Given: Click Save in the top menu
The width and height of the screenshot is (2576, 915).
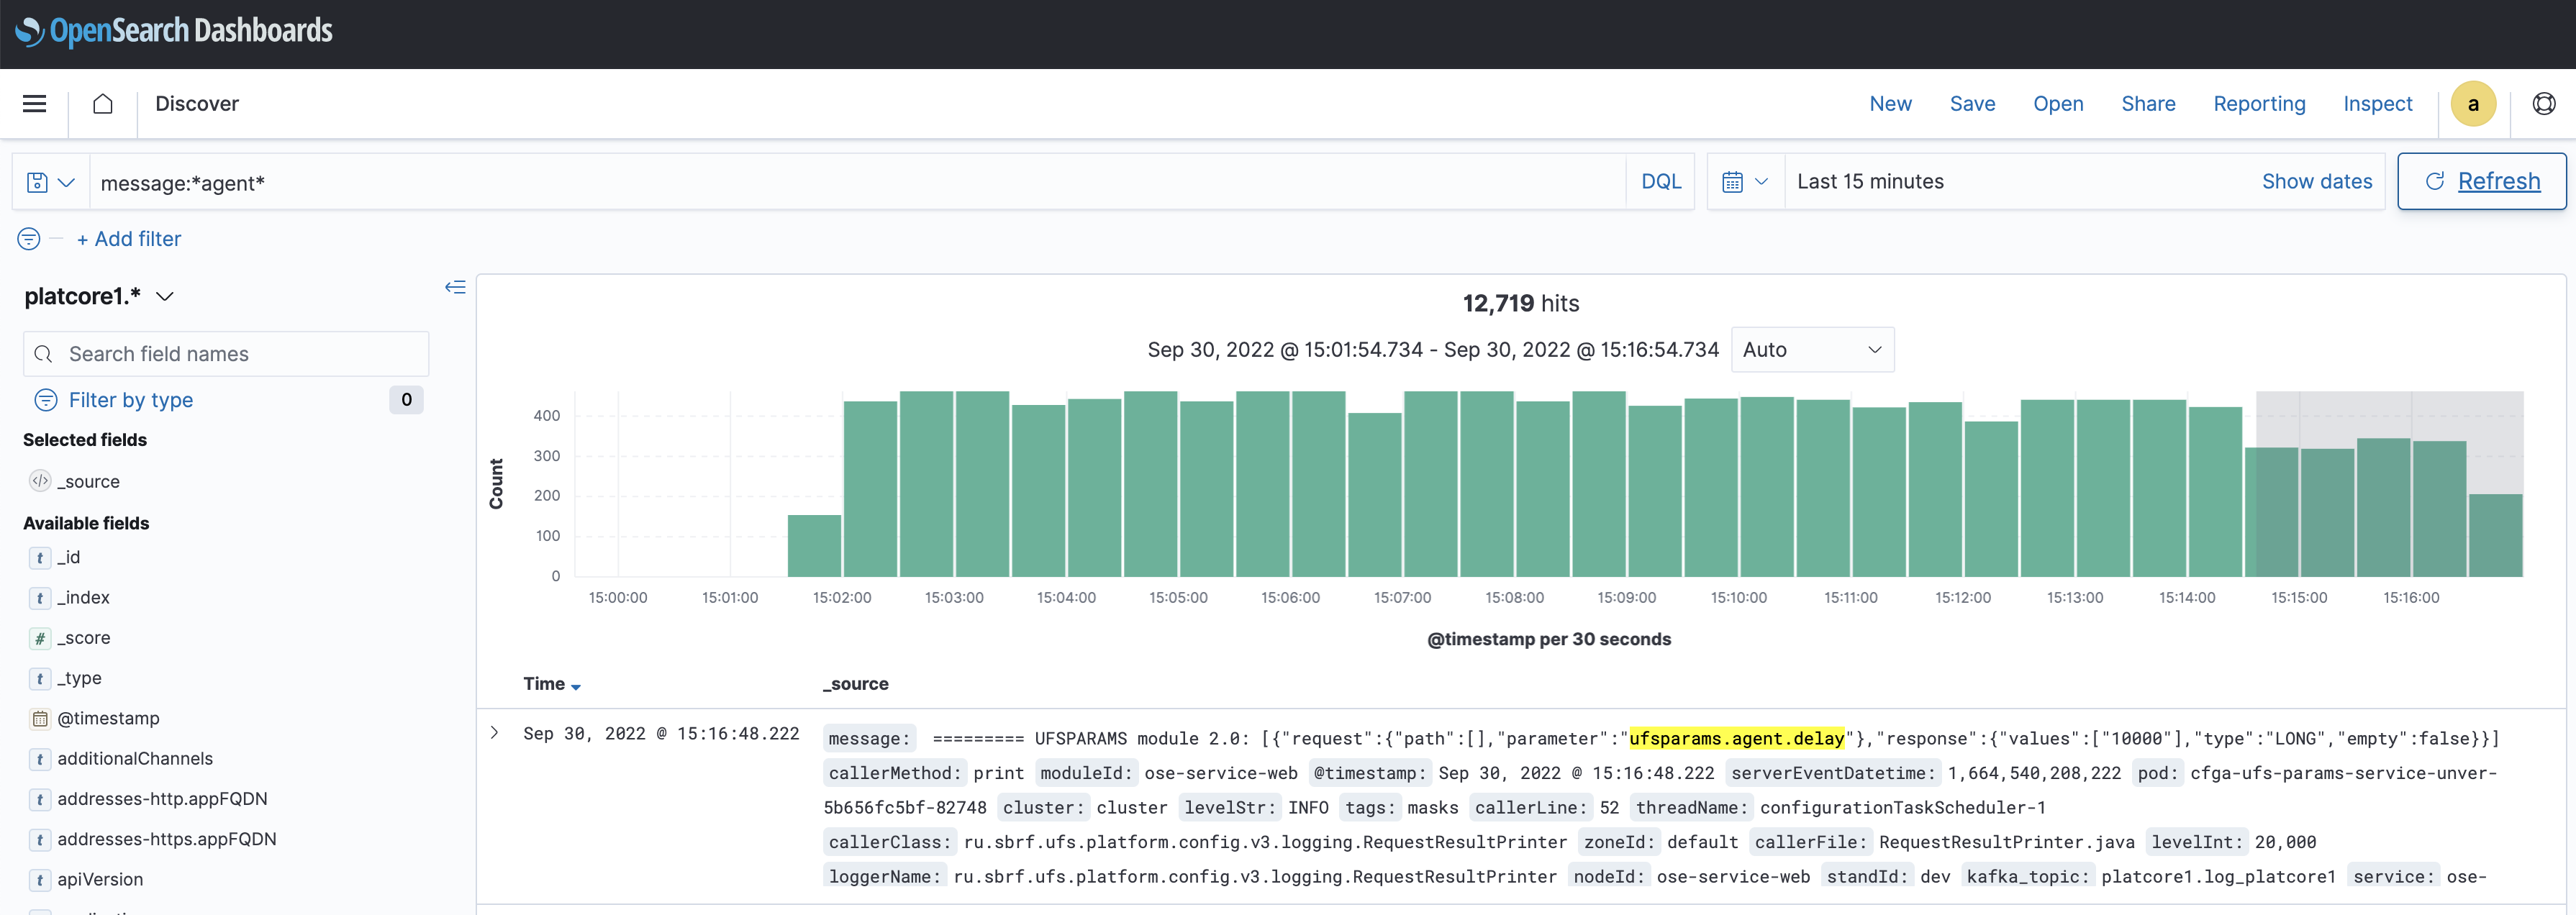Looking at the screenshot, I should click(1972, 104).
